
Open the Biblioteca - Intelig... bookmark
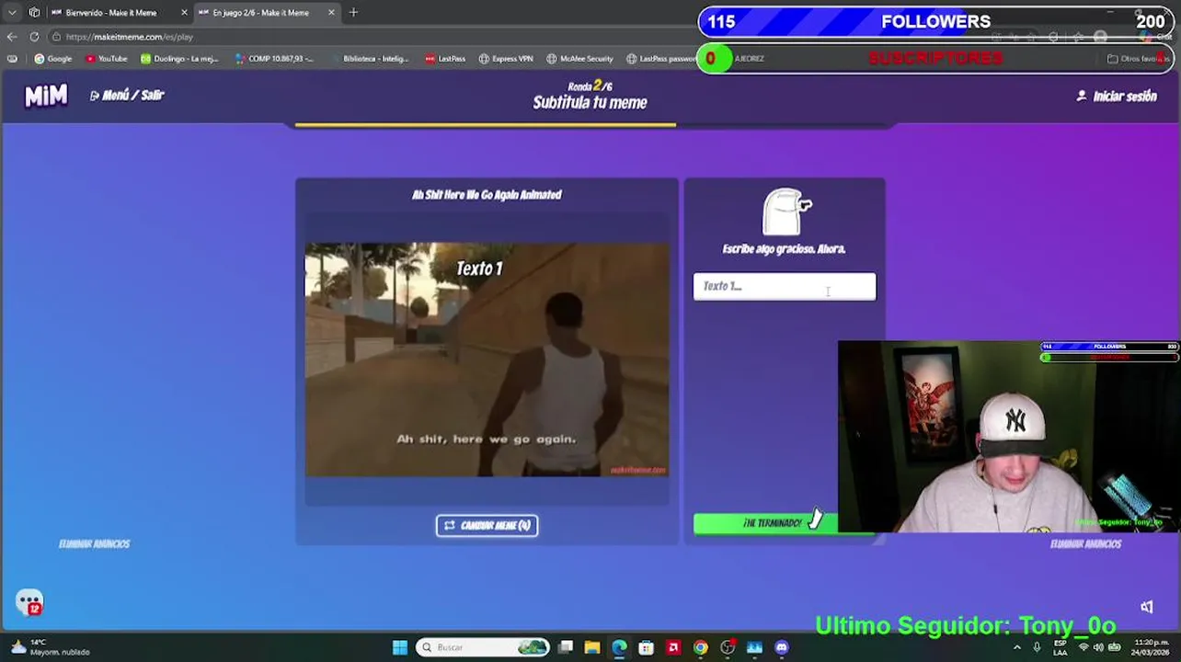[370, 59]
